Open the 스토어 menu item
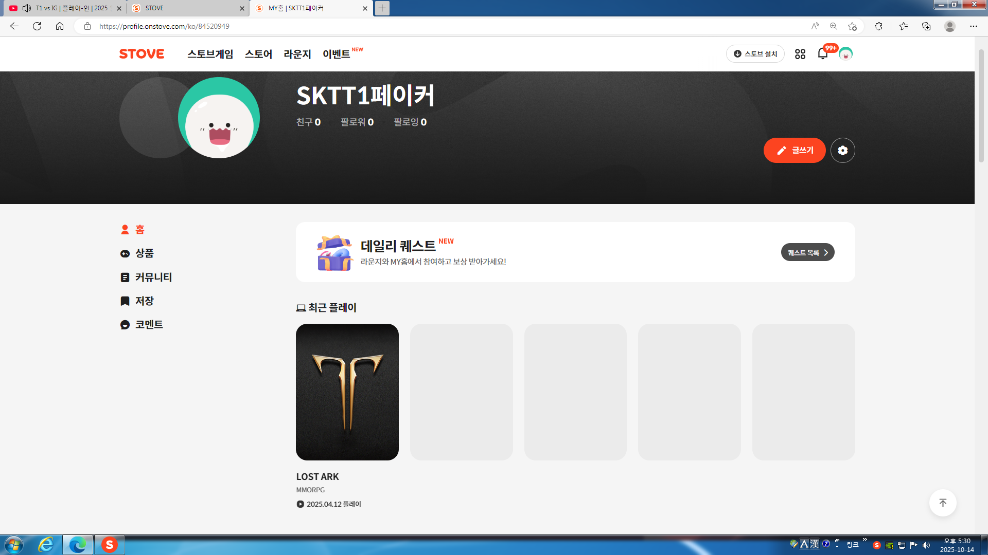 (258, 54)
